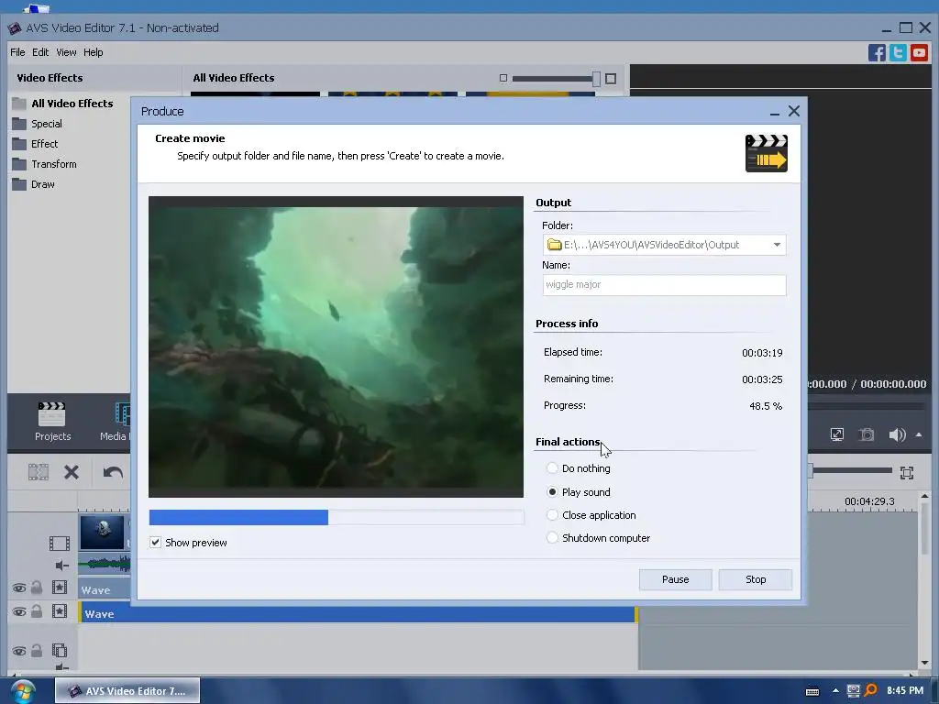Screen dimensions: 939x704
Task: Click the 8:45 PM taskbar clock
Action: click(905, 691)
